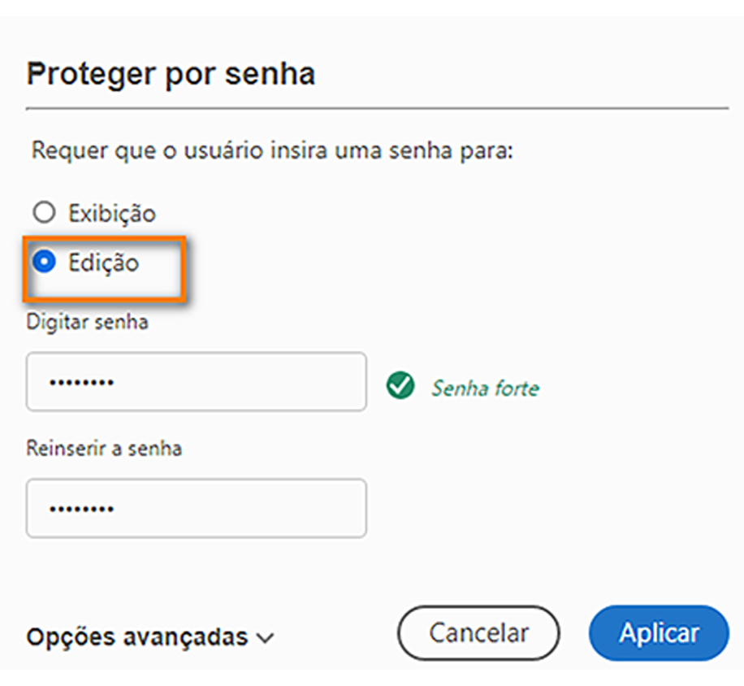Apply the password protection settings
This screenshot has height=686, width=744.
(x=658, y=633)
